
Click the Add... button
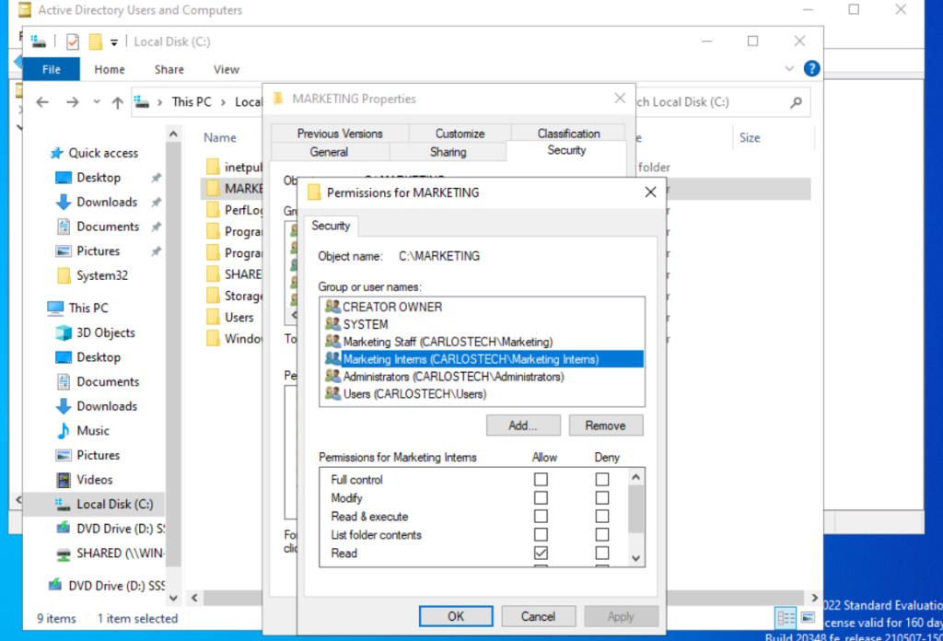coord(523,425)
